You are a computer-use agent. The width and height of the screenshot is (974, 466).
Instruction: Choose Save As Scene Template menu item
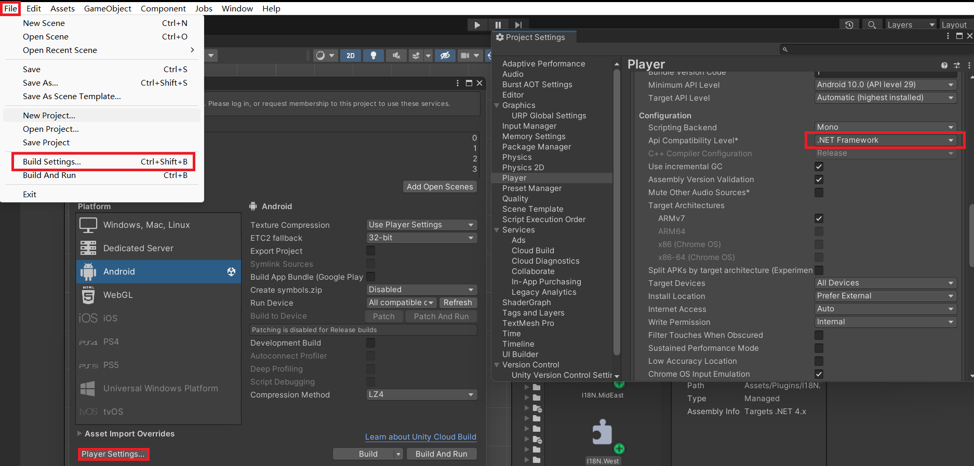coord(102,97)
